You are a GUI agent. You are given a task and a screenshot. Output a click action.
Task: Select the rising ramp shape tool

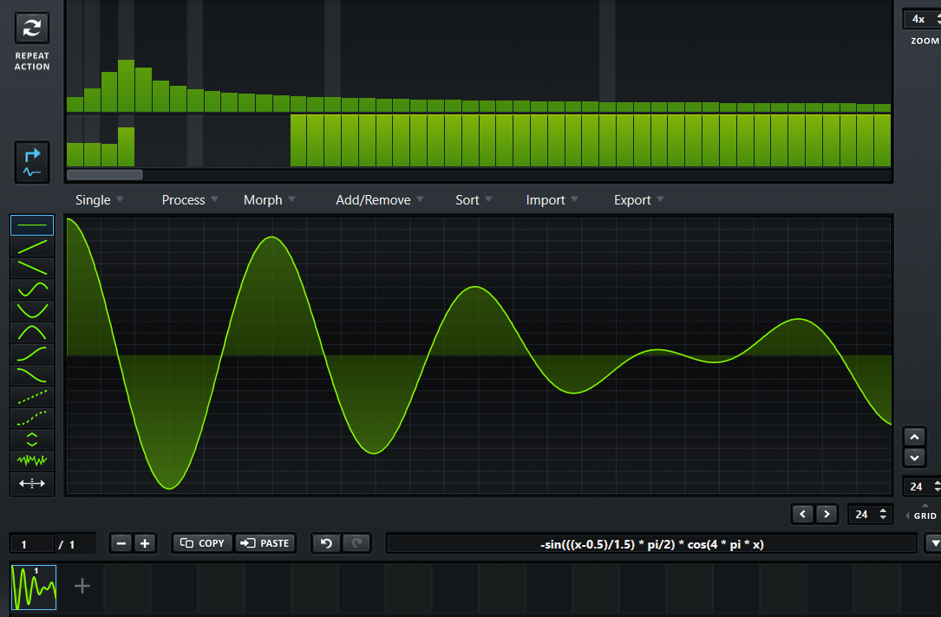tap(32, 246)
